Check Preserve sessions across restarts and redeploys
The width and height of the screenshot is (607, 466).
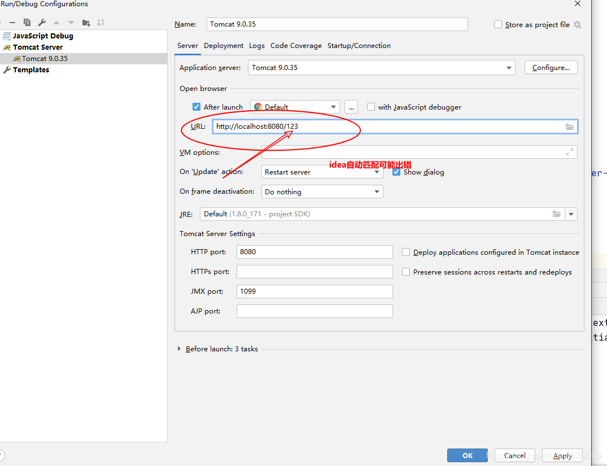(x=405, y=272)
